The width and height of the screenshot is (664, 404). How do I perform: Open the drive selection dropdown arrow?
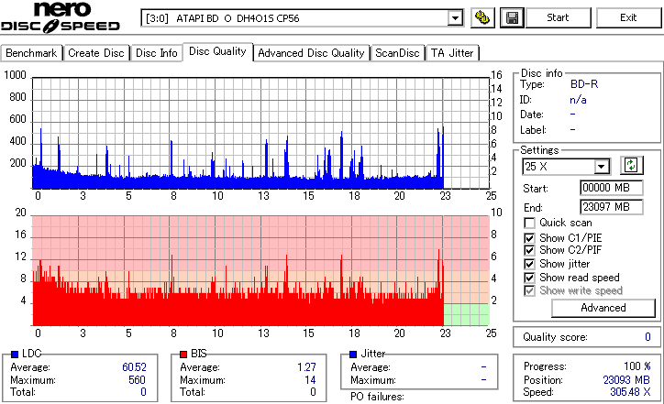455,18
